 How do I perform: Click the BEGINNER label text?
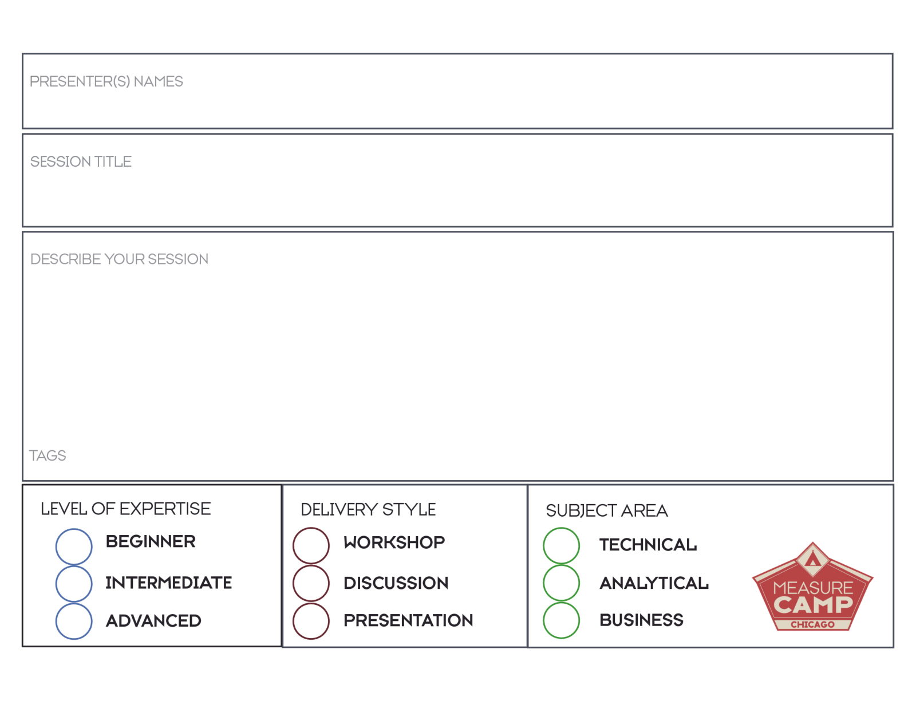pos(151,541)
